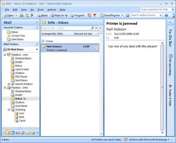The image size is (176, 143).
Task: Click Reply to All button
Action: [59, 15]
